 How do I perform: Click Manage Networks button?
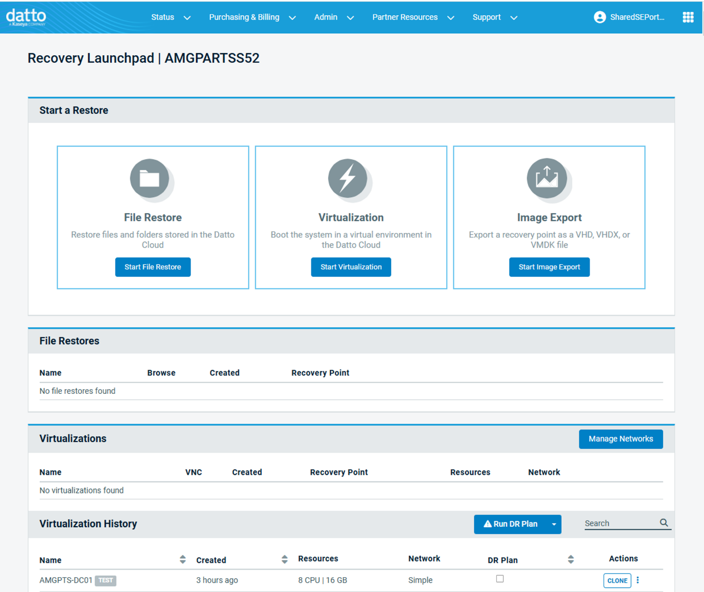tap(621, 439)
